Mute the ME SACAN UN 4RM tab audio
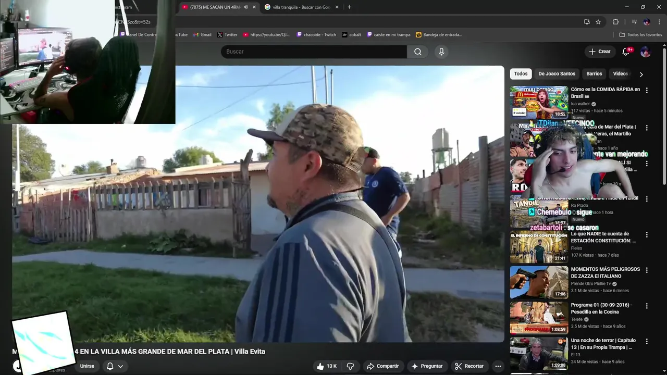This screenshot has width=667, height=375. click(246, 7)
